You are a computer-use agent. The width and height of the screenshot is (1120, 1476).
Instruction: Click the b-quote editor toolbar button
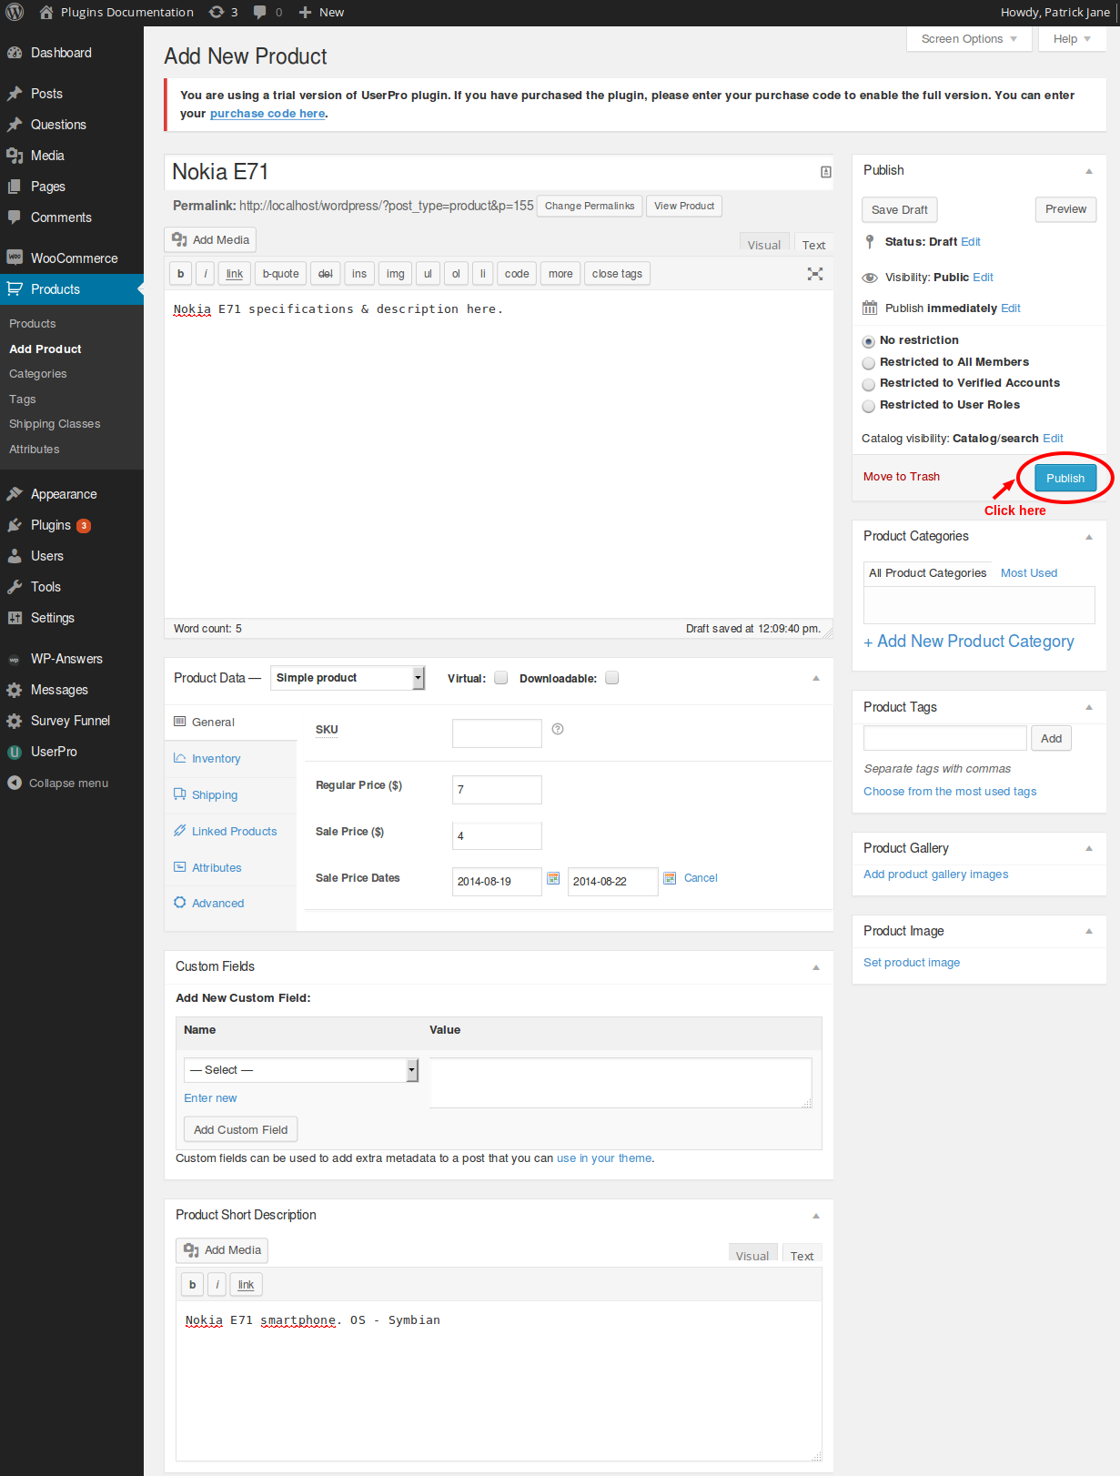point(280,274)
